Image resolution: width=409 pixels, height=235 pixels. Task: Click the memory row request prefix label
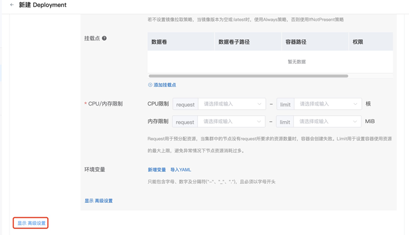coord(185,122)
